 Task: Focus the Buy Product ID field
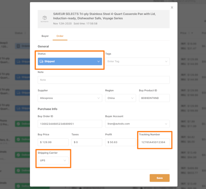[x=154, y=98]
